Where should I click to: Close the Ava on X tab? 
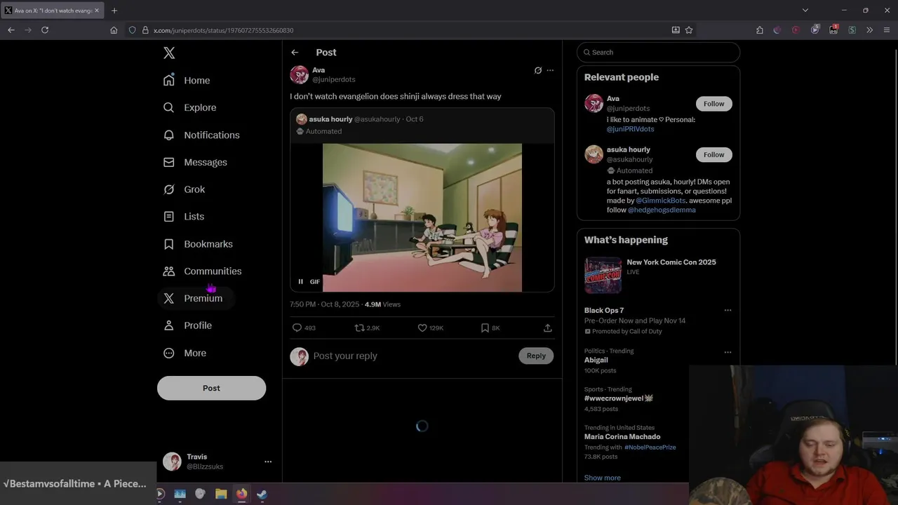(x=98, y=11)
